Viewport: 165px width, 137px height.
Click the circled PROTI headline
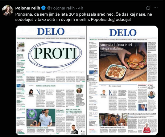coord(55,54)
